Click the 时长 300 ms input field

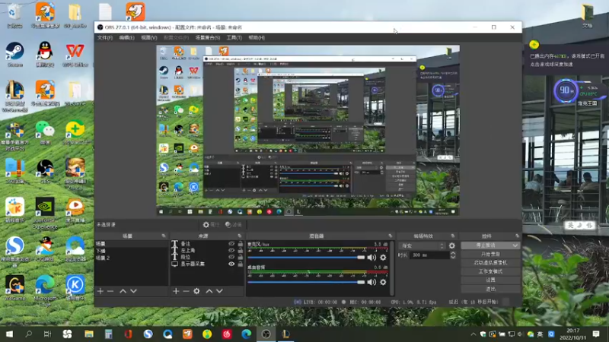pos(429,255)
